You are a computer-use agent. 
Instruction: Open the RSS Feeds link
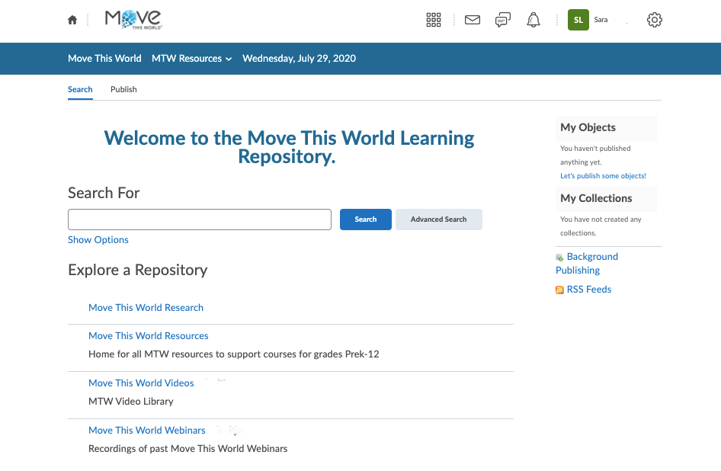[589, 290]
